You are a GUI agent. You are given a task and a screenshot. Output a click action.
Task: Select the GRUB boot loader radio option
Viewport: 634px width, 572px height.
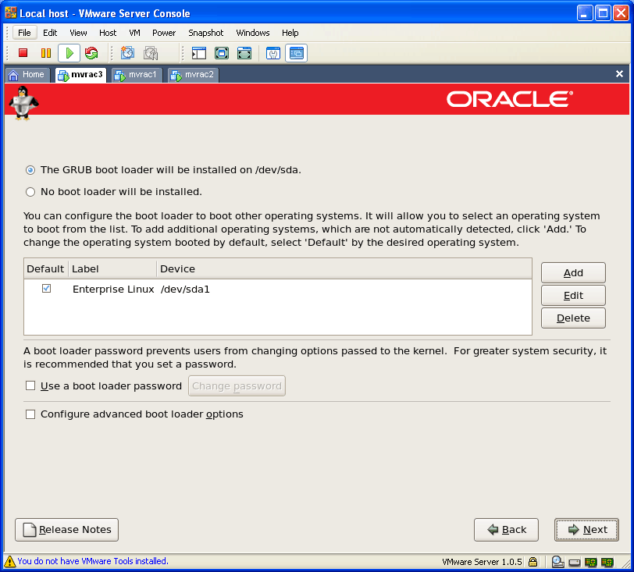tap(30, 169)
